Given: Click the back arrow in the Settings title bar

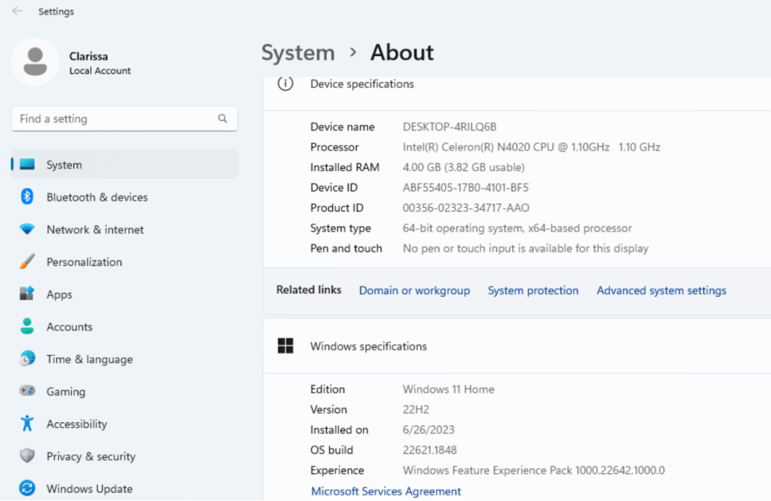Looking at the screenshot, I should point(17,11).
